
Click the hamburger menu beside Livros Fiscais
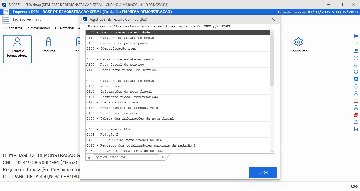6,20
